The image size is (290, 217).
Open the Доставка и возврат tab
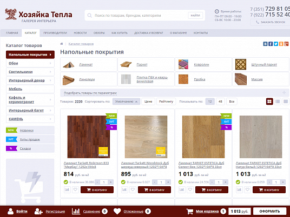(x=149, y=33)
